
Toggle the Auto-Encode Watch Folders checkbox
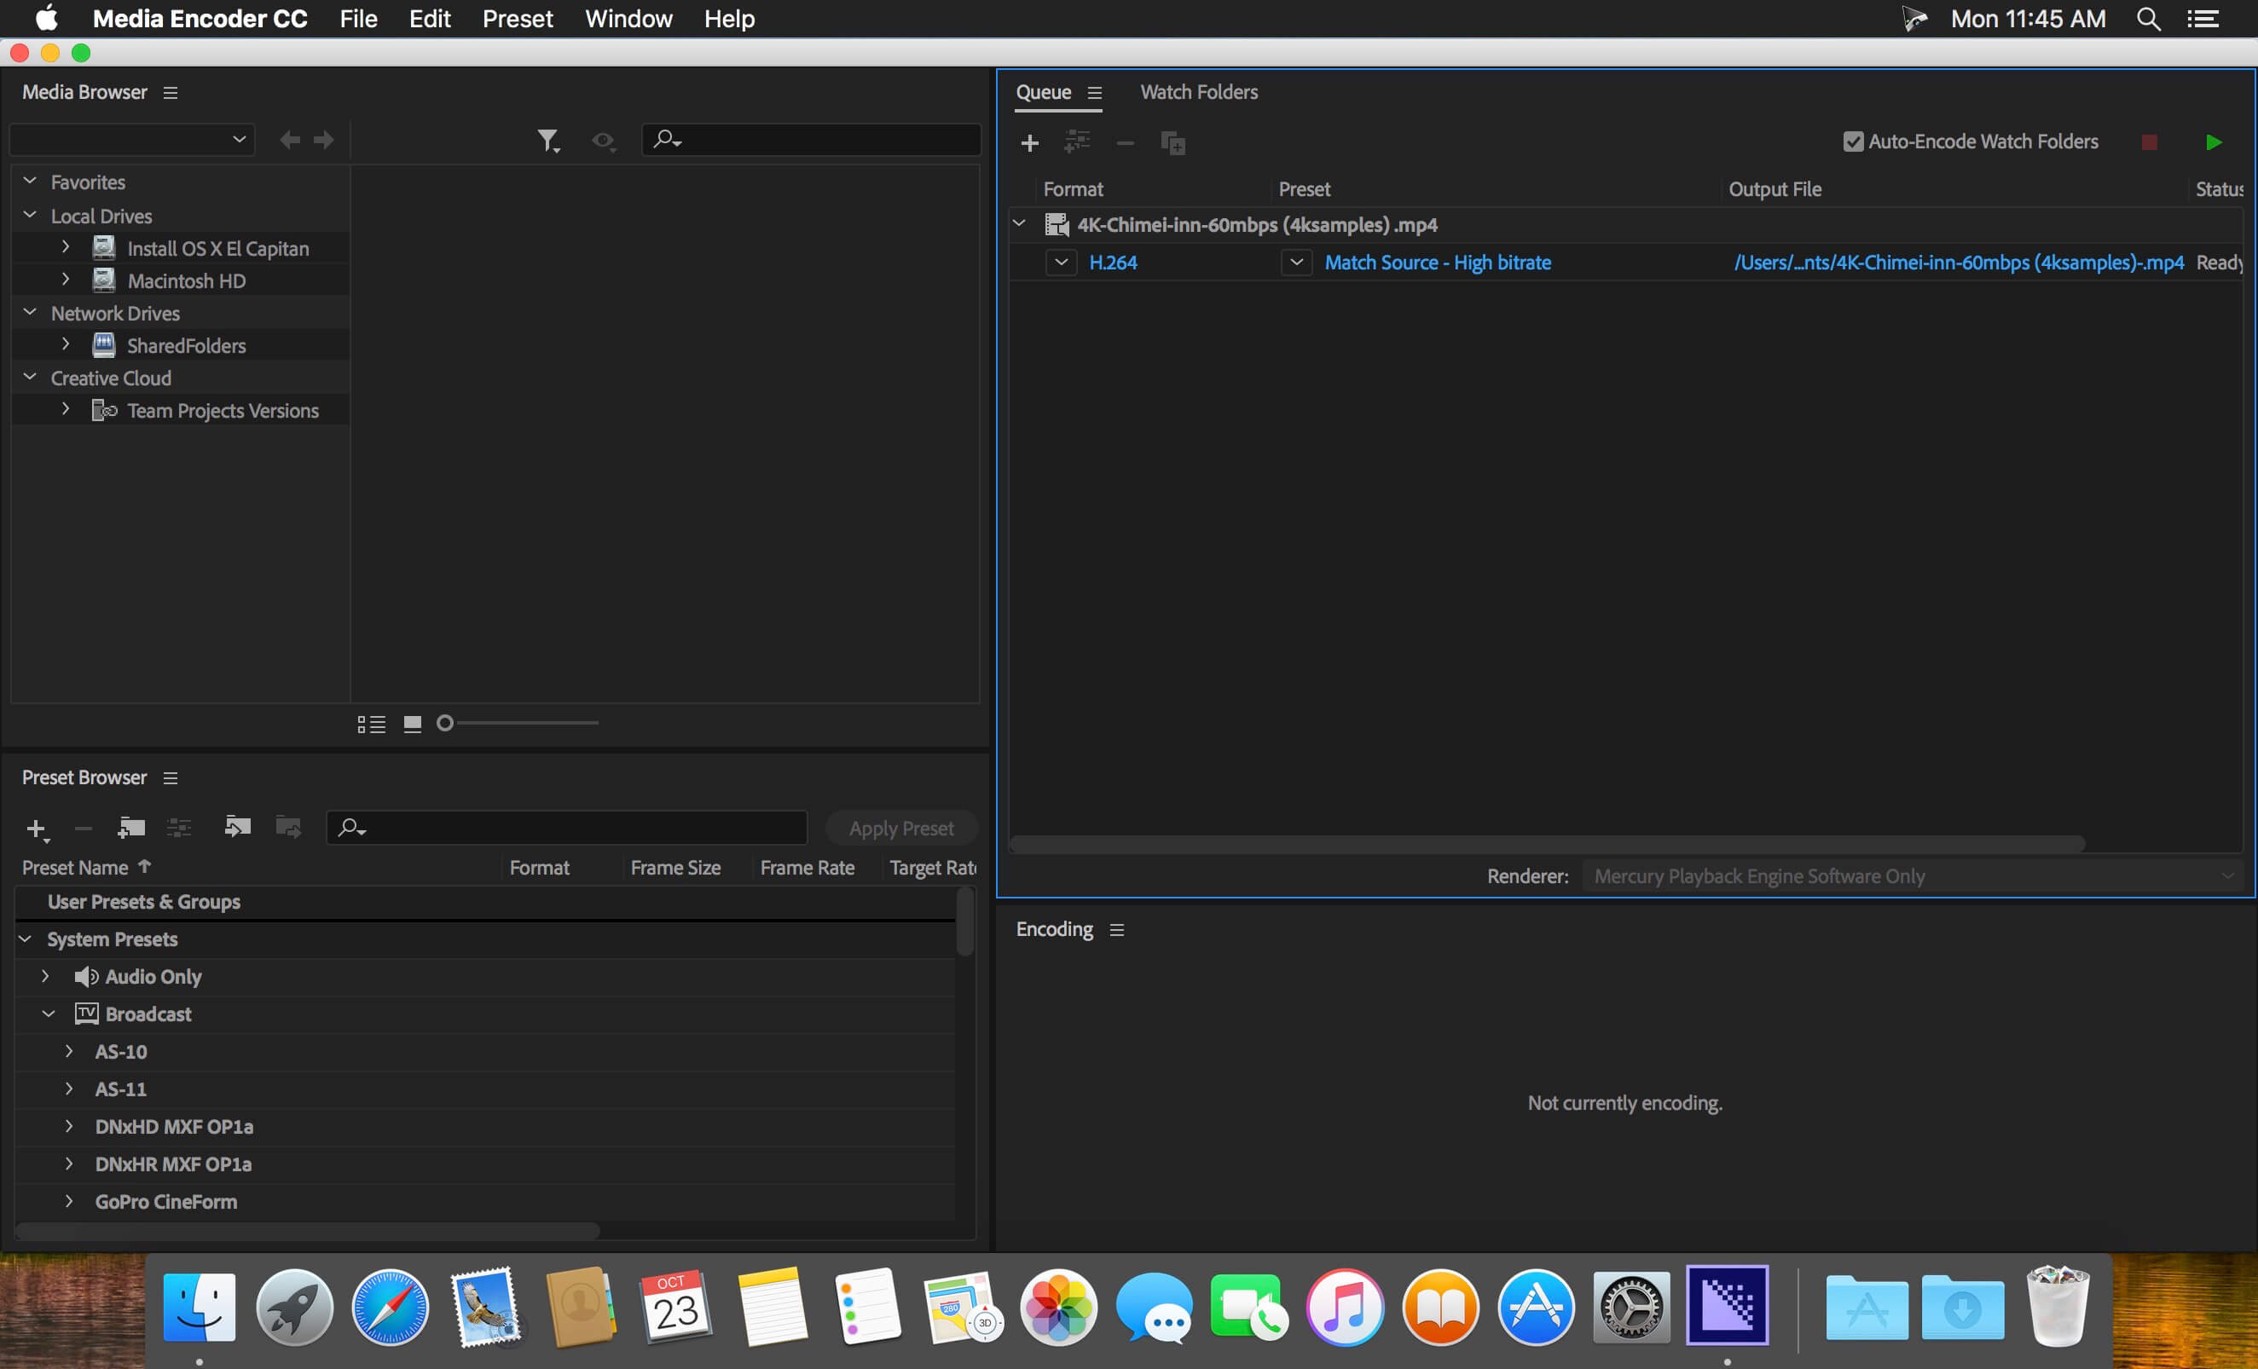click(x=1850, y=142)
